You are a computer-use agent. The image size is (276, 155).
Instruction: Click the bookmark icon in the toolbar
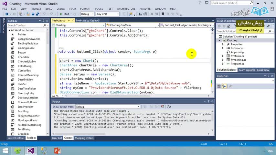(x=163, y=14)
